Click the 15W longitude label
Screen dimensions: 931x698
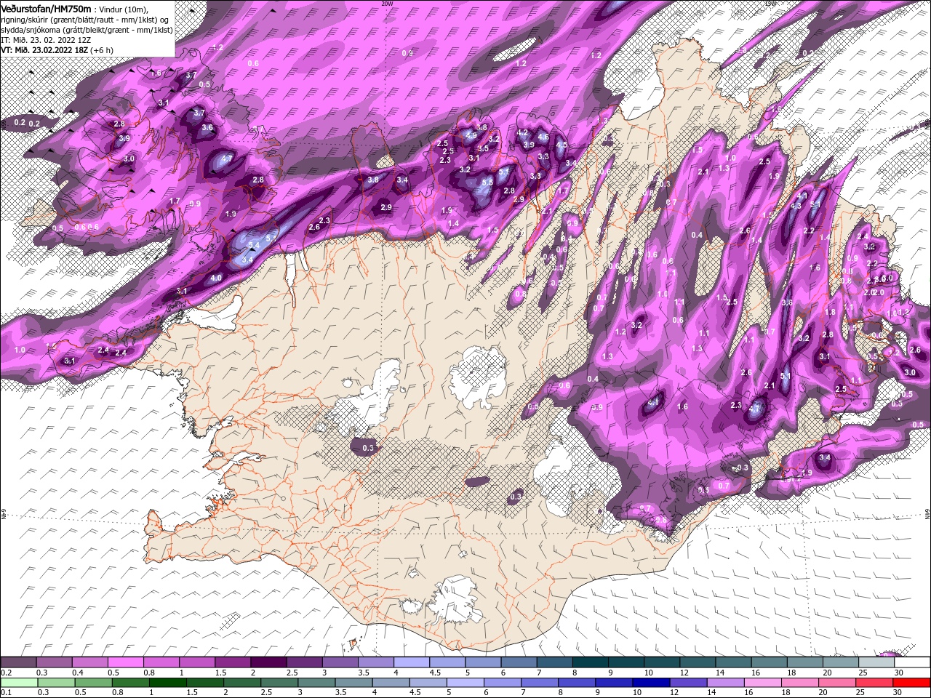click(x=770, y=4)
